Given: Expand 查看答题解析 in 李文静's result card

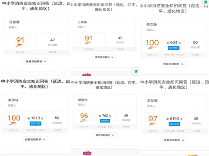Looking at the screenshot, I should [174, 64].
